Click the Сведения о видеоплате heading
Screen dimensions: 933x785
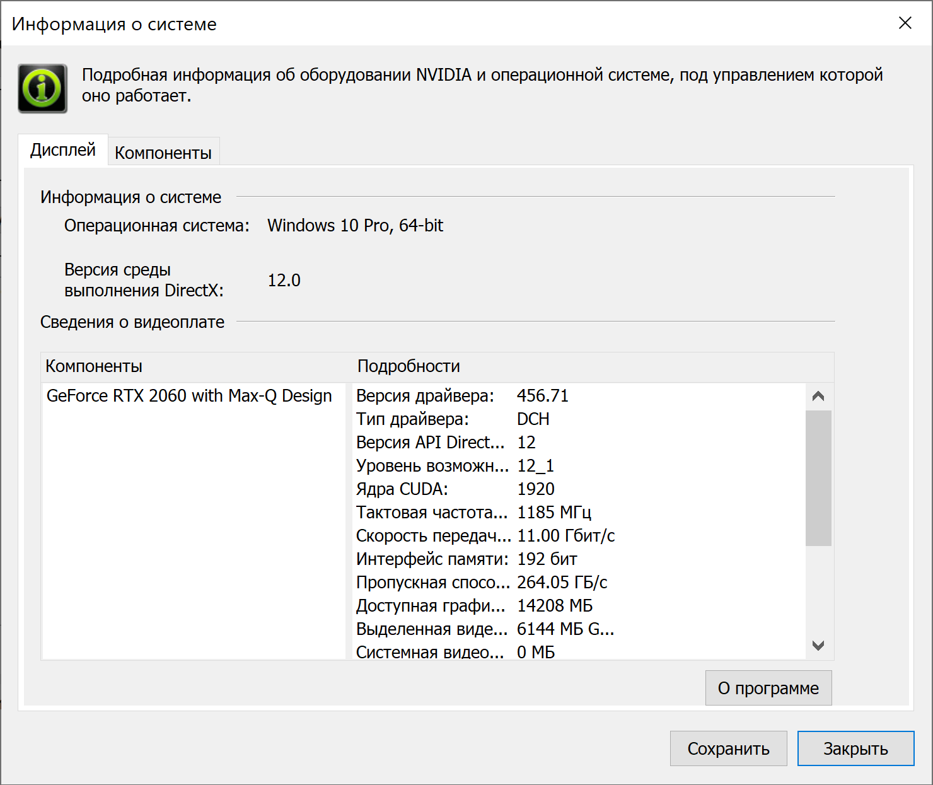coord(132,322)
